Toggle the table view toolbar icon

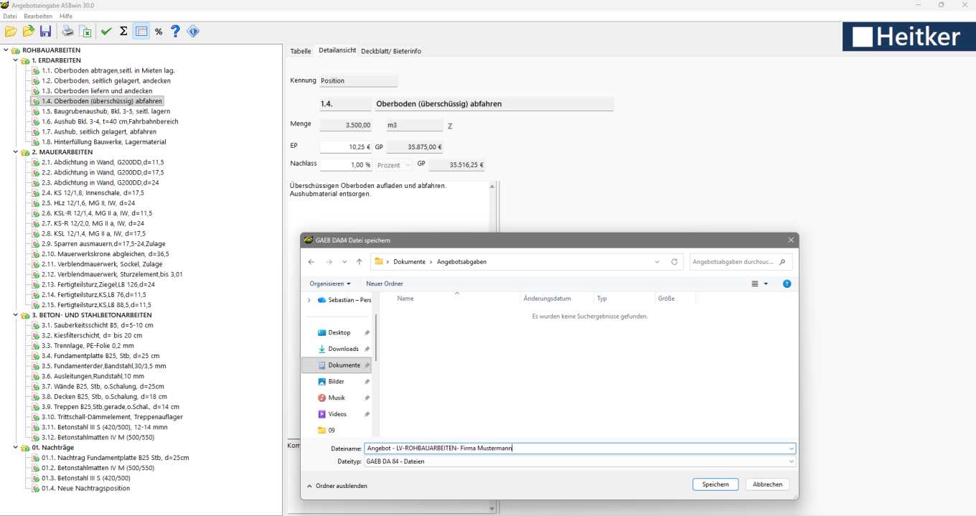tap(141, 31)
